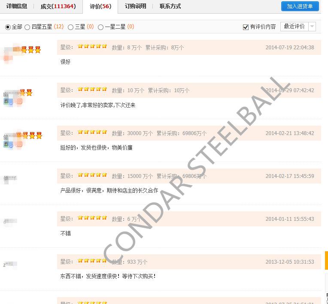The height and width of the screenshot is (304, 328).
Task: Open the 联系方式 tab
Action: (170, 6)
